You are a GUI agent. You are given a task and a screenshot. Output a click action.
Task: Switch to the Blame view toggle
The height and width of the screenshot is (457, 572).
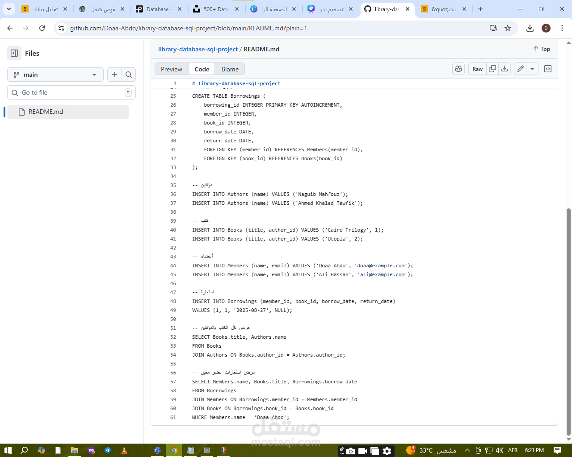230,69
